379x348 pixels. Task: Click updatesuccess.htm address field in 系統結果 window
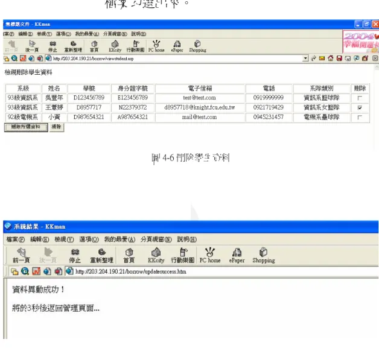coord(221,271)
